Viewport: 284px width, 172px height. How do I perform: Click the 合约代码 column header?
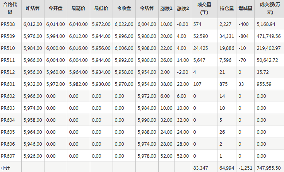click(x=10, y=9)
